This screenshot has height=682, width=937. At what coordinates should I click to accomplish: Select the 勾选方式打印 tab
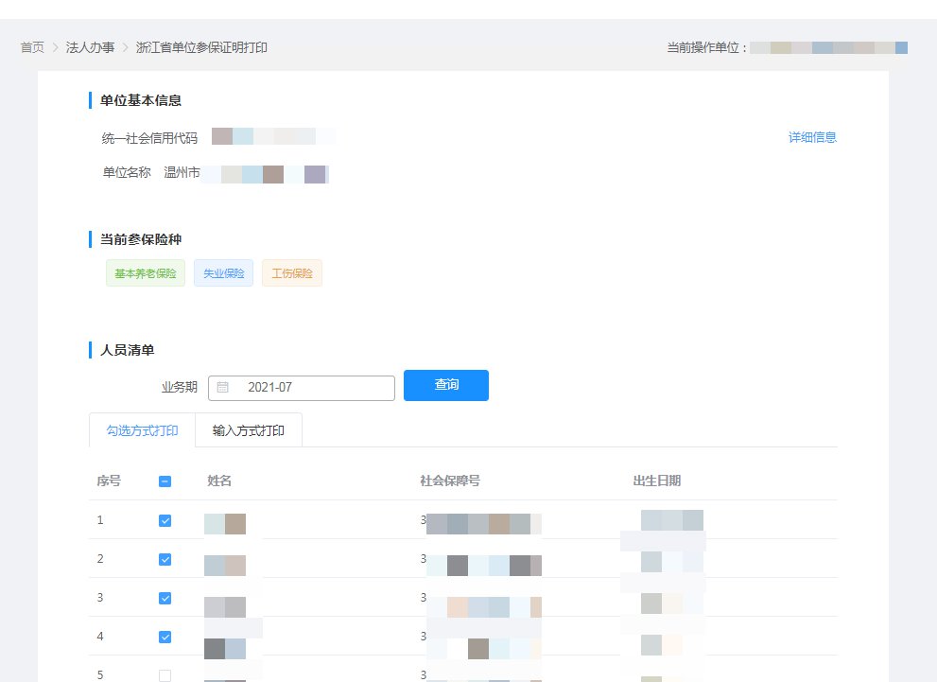[142, 430]
